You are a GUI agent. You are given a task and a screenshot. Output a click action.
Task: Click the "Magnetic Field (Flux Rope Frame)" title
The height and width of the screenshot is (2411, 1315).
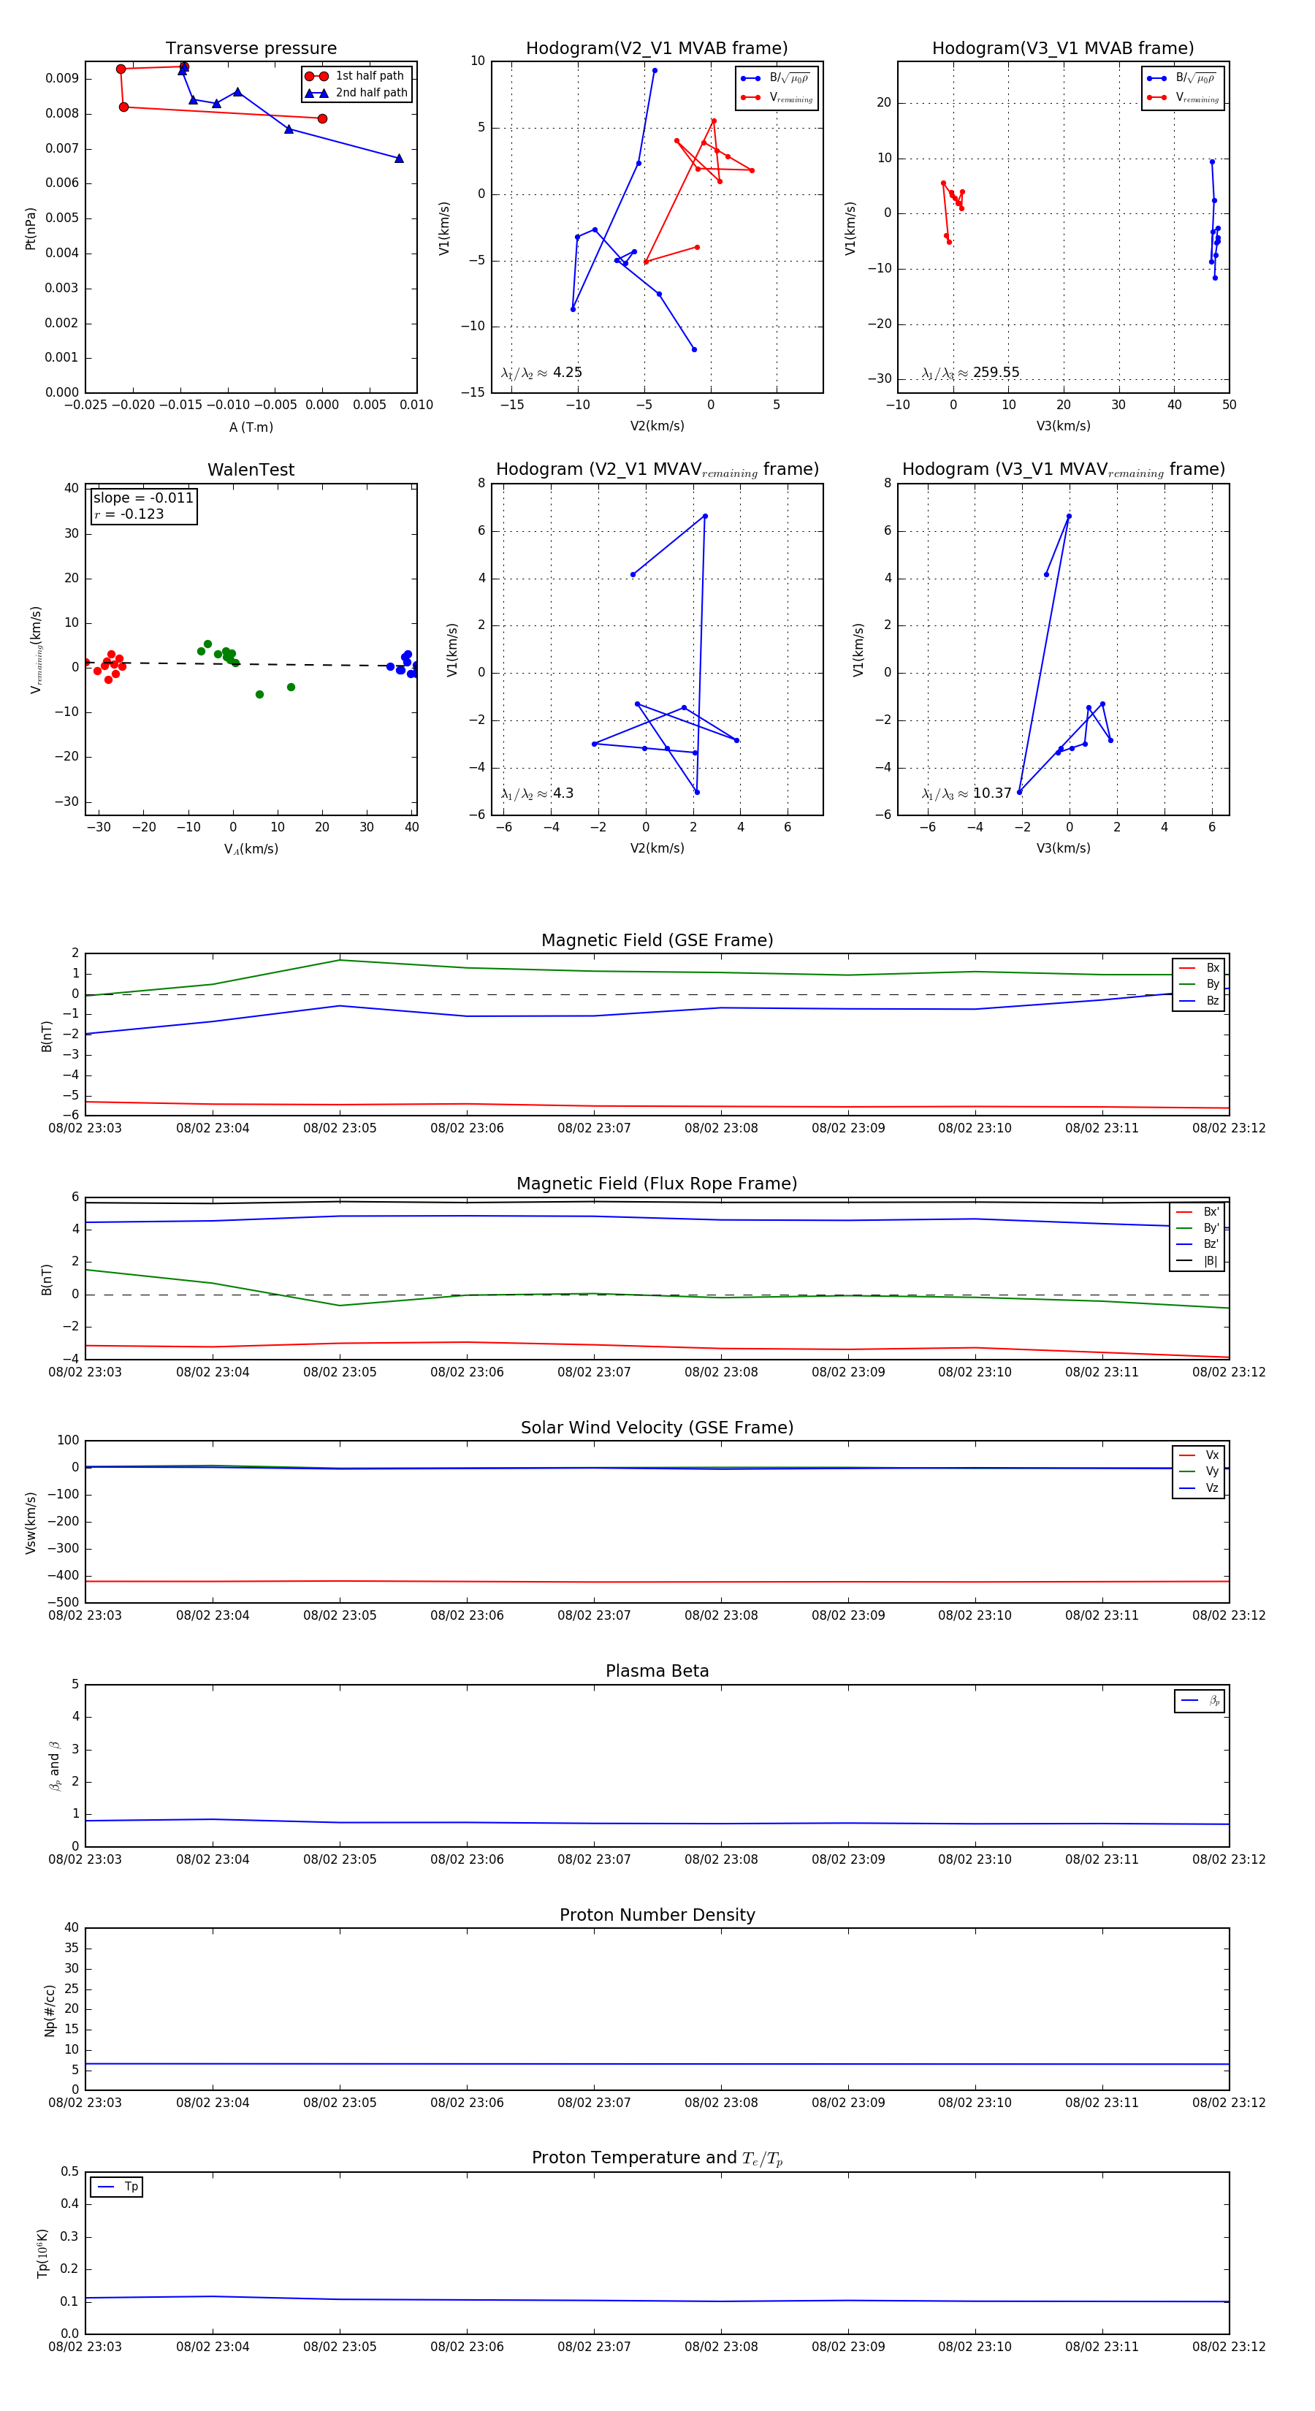point(657,1184)
